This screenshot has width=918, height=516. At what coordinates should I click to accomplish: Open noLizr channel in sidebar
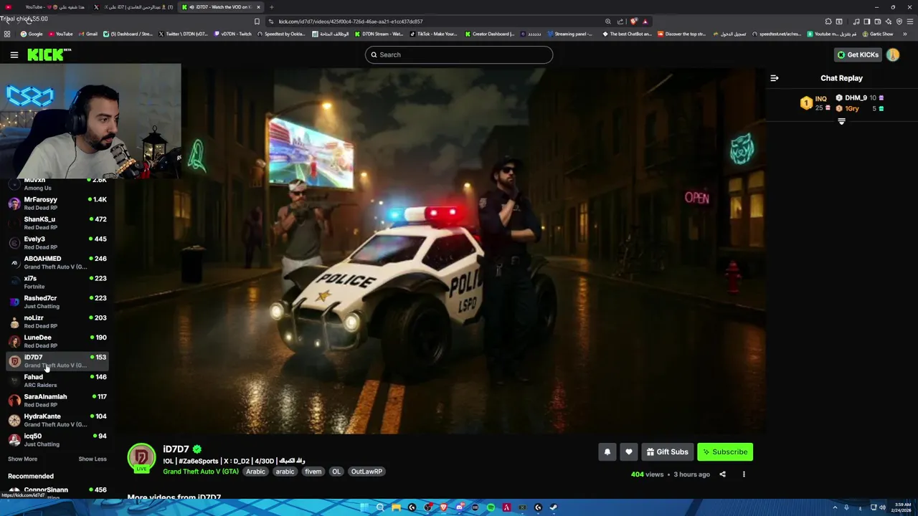click(x=57, y=322)
